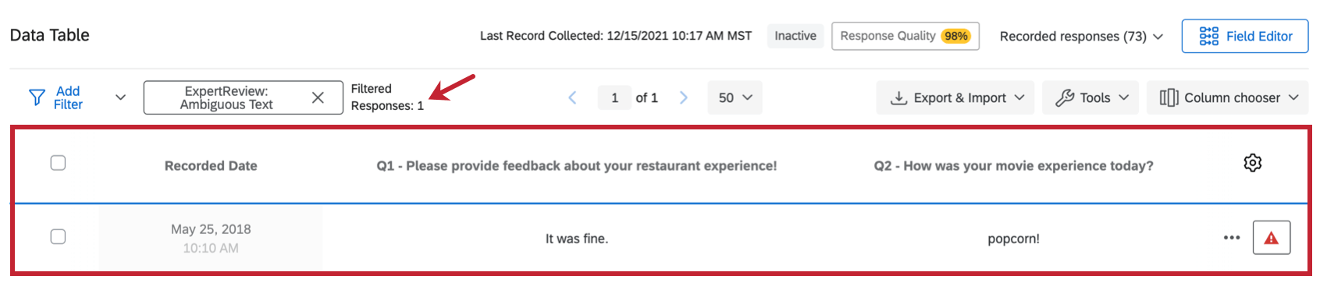Viewport: 1327px width, 290px height.
Task: Open the 50 per page dropdown
Action: tap(735, 97)
